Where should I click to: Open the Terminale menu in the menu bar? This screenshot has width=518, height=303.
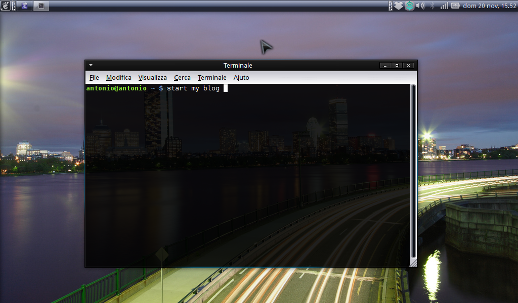coord(212,77)
